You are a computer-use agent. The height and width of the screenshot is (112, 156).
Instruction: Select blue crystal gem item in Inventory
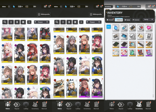click(116, 28)
